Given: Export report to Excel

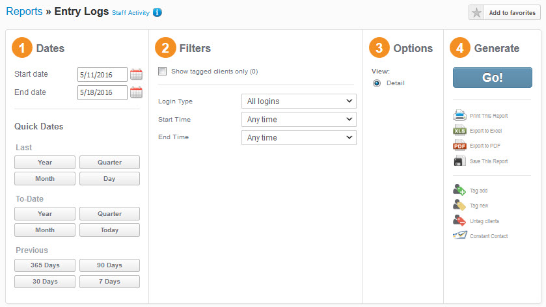Looking at the screenshot, I should 460,131.
